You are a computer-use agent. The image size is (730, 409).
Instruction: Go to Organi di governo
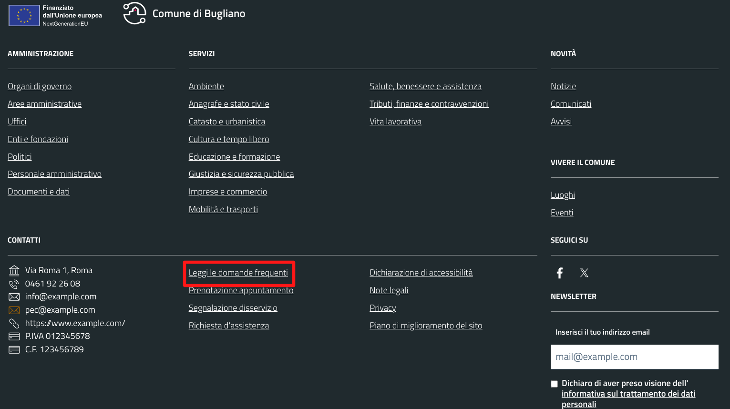pos(40,86)
